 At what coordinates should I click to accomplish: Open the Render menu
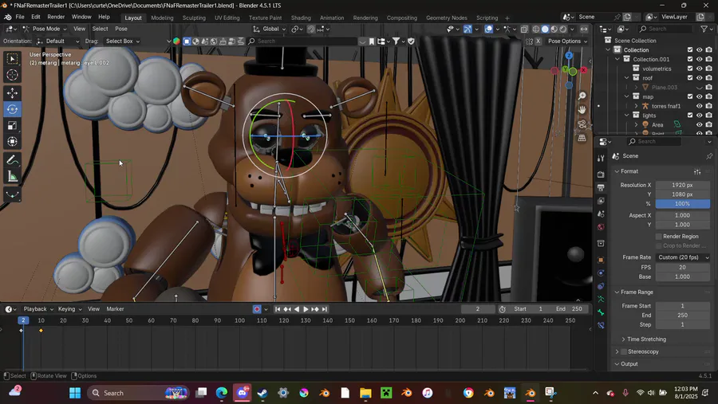(x=56, y=17)
